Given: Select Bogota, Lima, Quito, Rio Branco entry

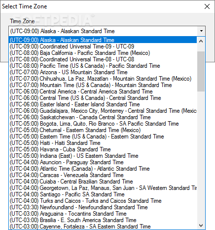Looking at the screenshot, I should click(x=103, y=124).
